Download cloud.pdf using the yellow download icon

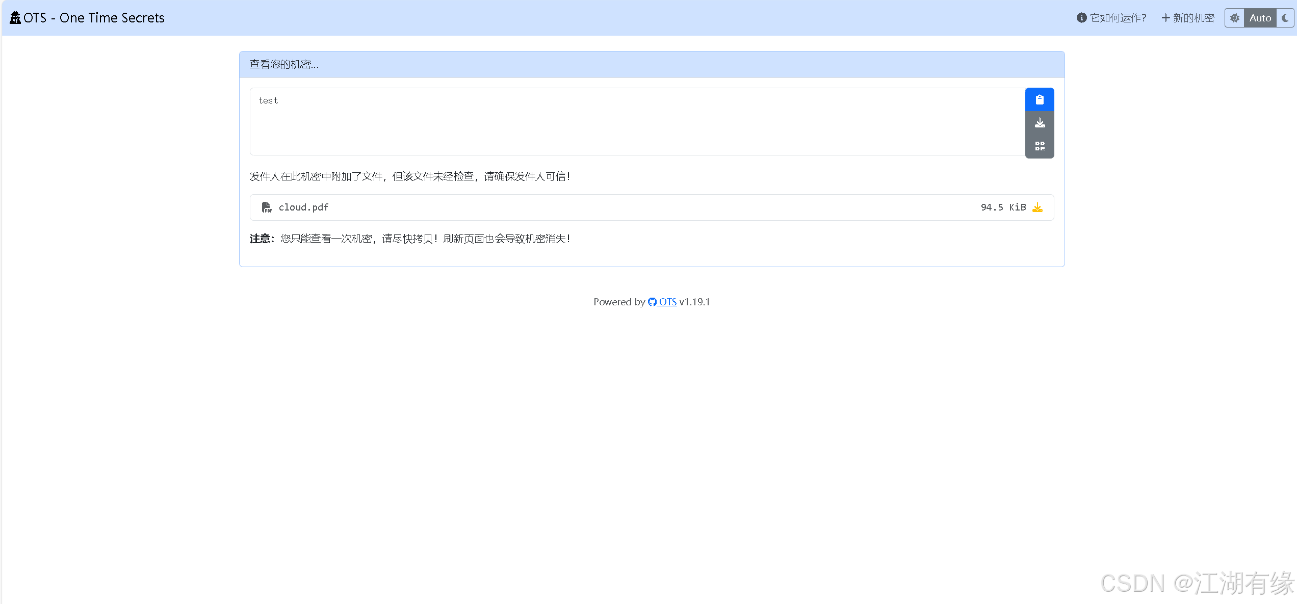tap(1037, 207)
